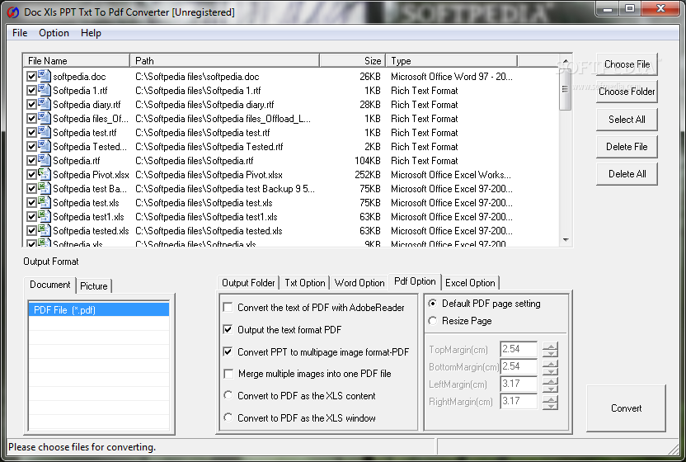Click the Softpedia files_Of... file icon
Image resolution: width=686 pixels, height=462 pixels.
point(45,118)
